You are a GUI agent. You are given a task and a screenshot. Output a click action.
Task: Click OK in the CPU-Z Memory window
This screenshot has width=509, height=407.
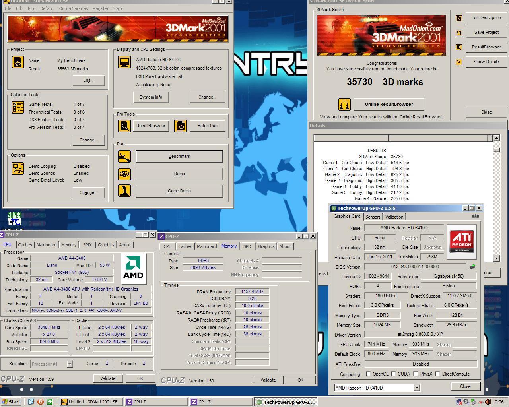[x=300, y=380]
